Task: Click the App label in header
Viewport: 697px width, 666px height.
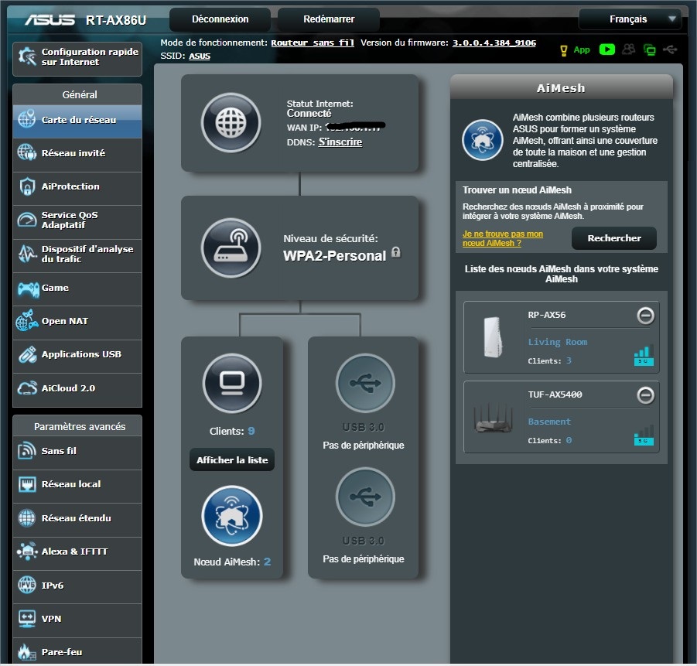Action: 582,50
